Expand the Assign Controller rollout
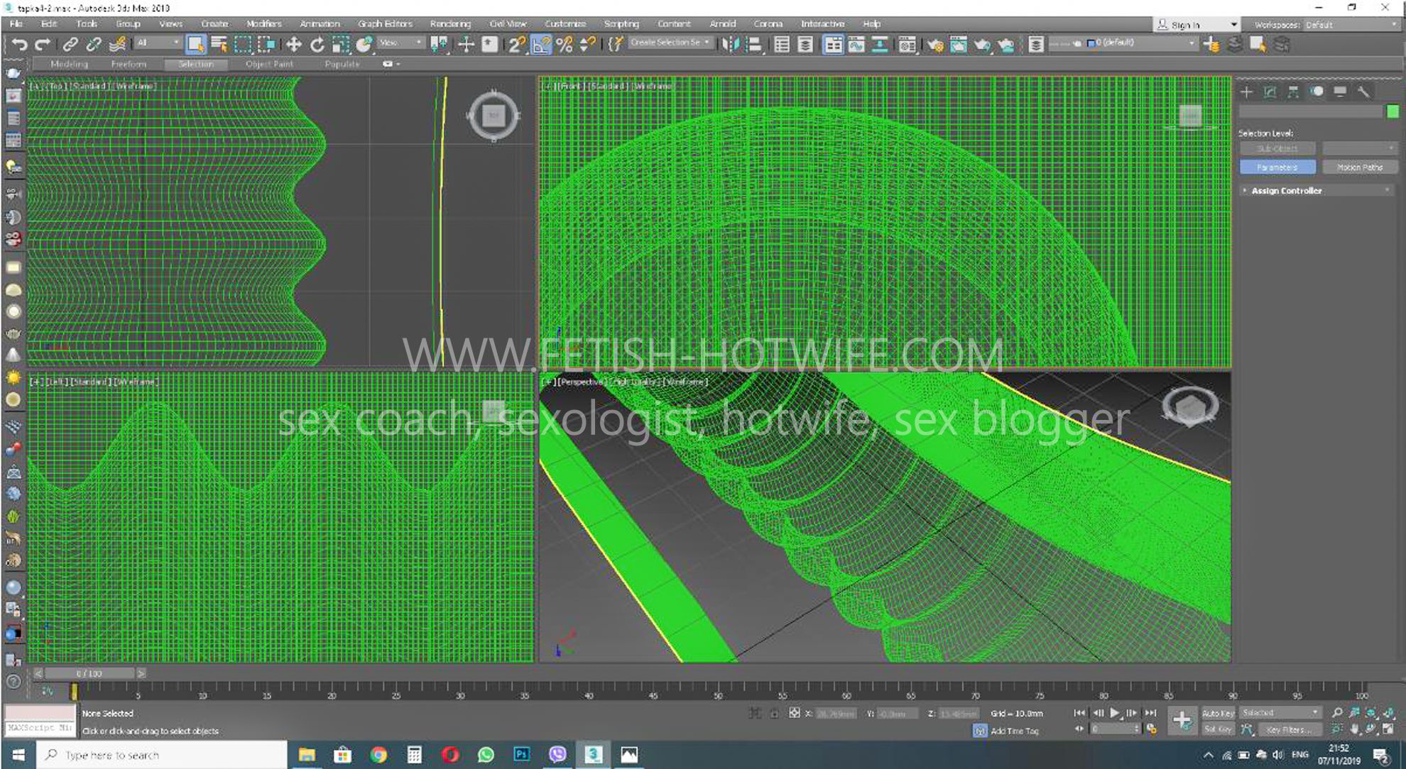Image resolution: width=1406 pixels, height=769 pixels. (x=1286, y=191)
